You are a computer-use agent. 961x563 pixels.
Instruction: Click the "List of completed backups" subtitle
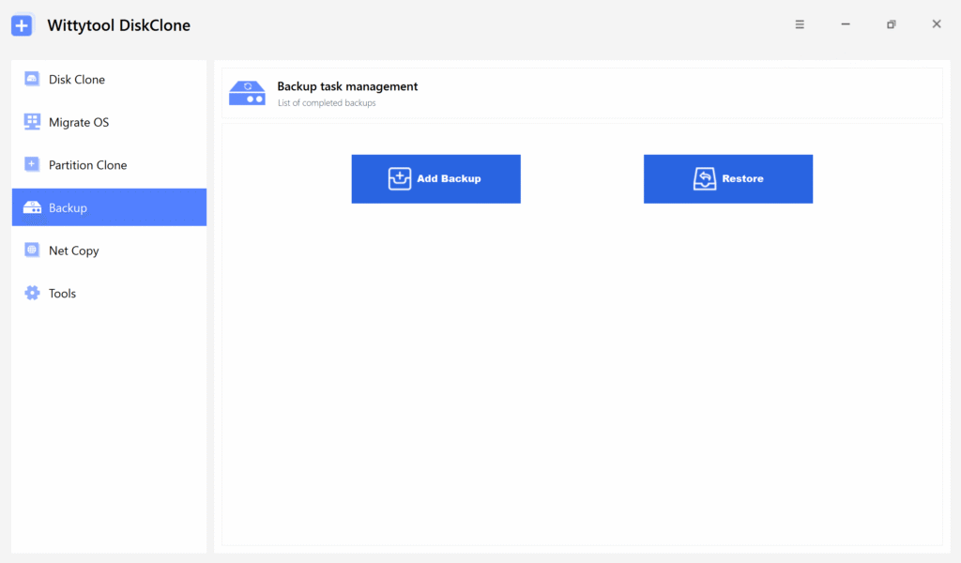pos(327,103)
